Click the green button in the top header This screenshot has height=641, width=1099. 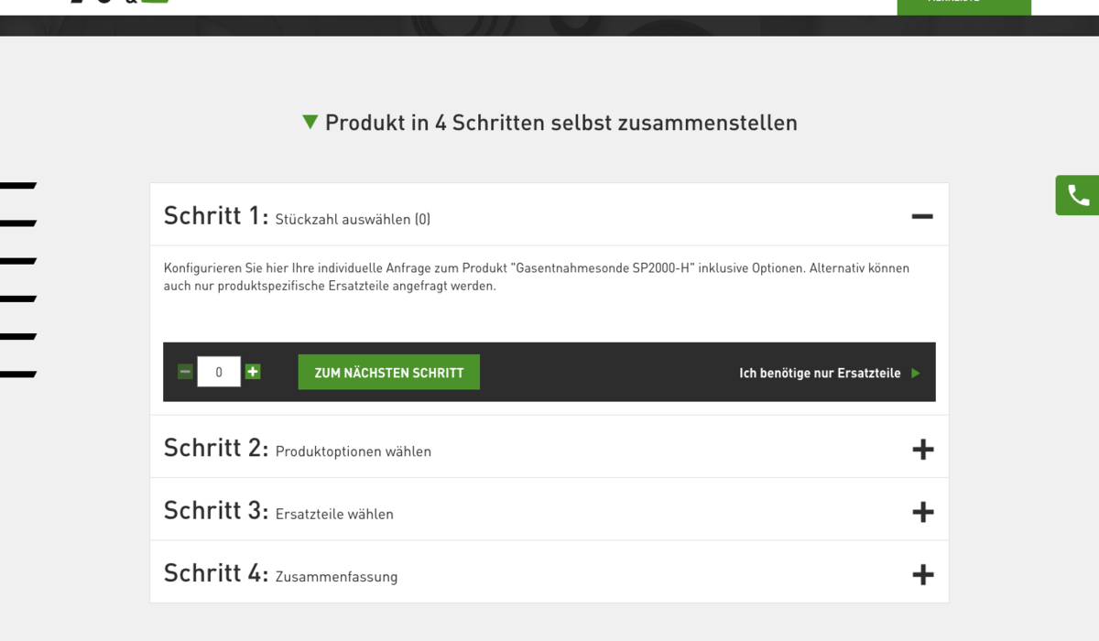(963, 5)
